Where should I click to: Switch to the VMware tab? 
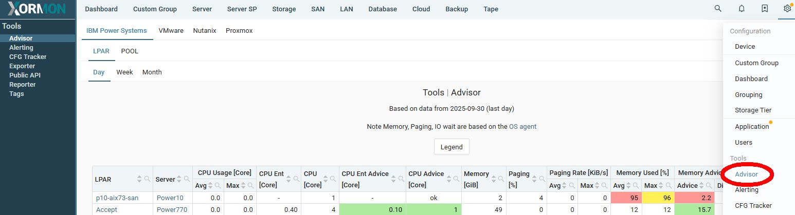point(171,31)
